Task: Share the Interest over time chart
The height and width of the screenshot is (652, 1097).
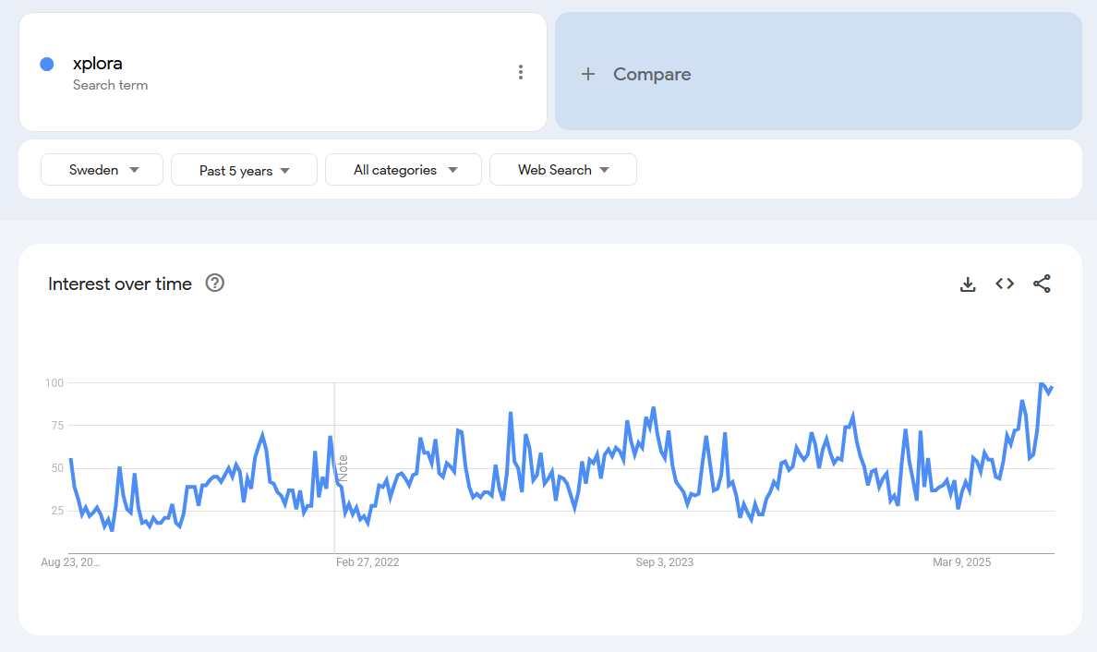Action: pos(1042,284)
